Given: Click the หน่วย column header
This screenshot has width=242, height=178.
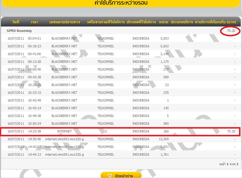Looking at the screenshot, I should pyautogui.click(x=163, y=22).
